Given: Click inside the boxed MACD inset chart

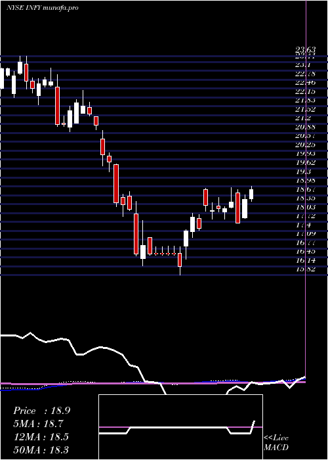Looking at the screenshot, I should pos(180,427).
